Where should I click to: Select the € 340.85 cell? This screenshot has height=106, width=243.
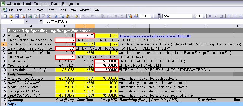coord(65,70)
